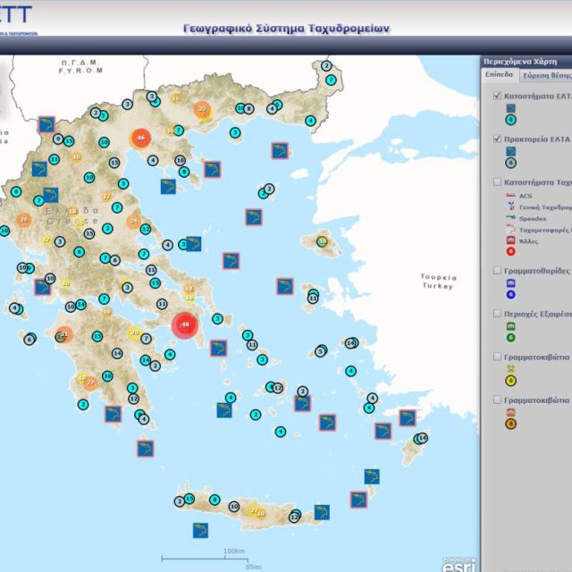The image size is (572, 572).
Task: Open the orange 30 cluster in northern Greece
Action: pyautogui.click(x=203, y=109)
